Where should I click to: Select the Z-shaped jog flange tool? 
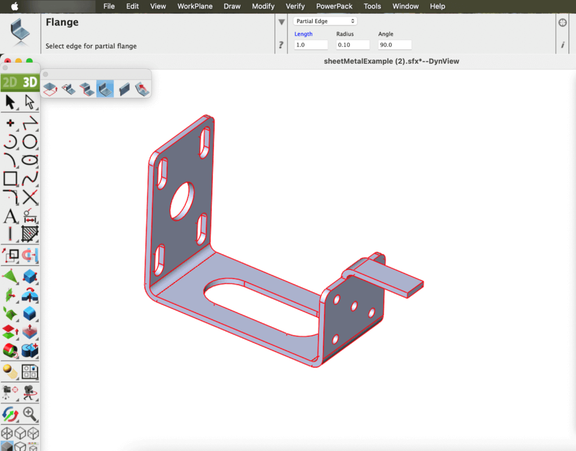[87, 89]
